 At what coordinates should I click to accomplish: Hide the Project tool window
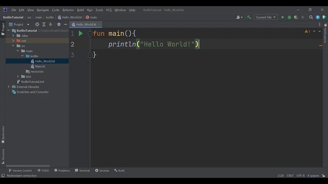tap(66, 25)
